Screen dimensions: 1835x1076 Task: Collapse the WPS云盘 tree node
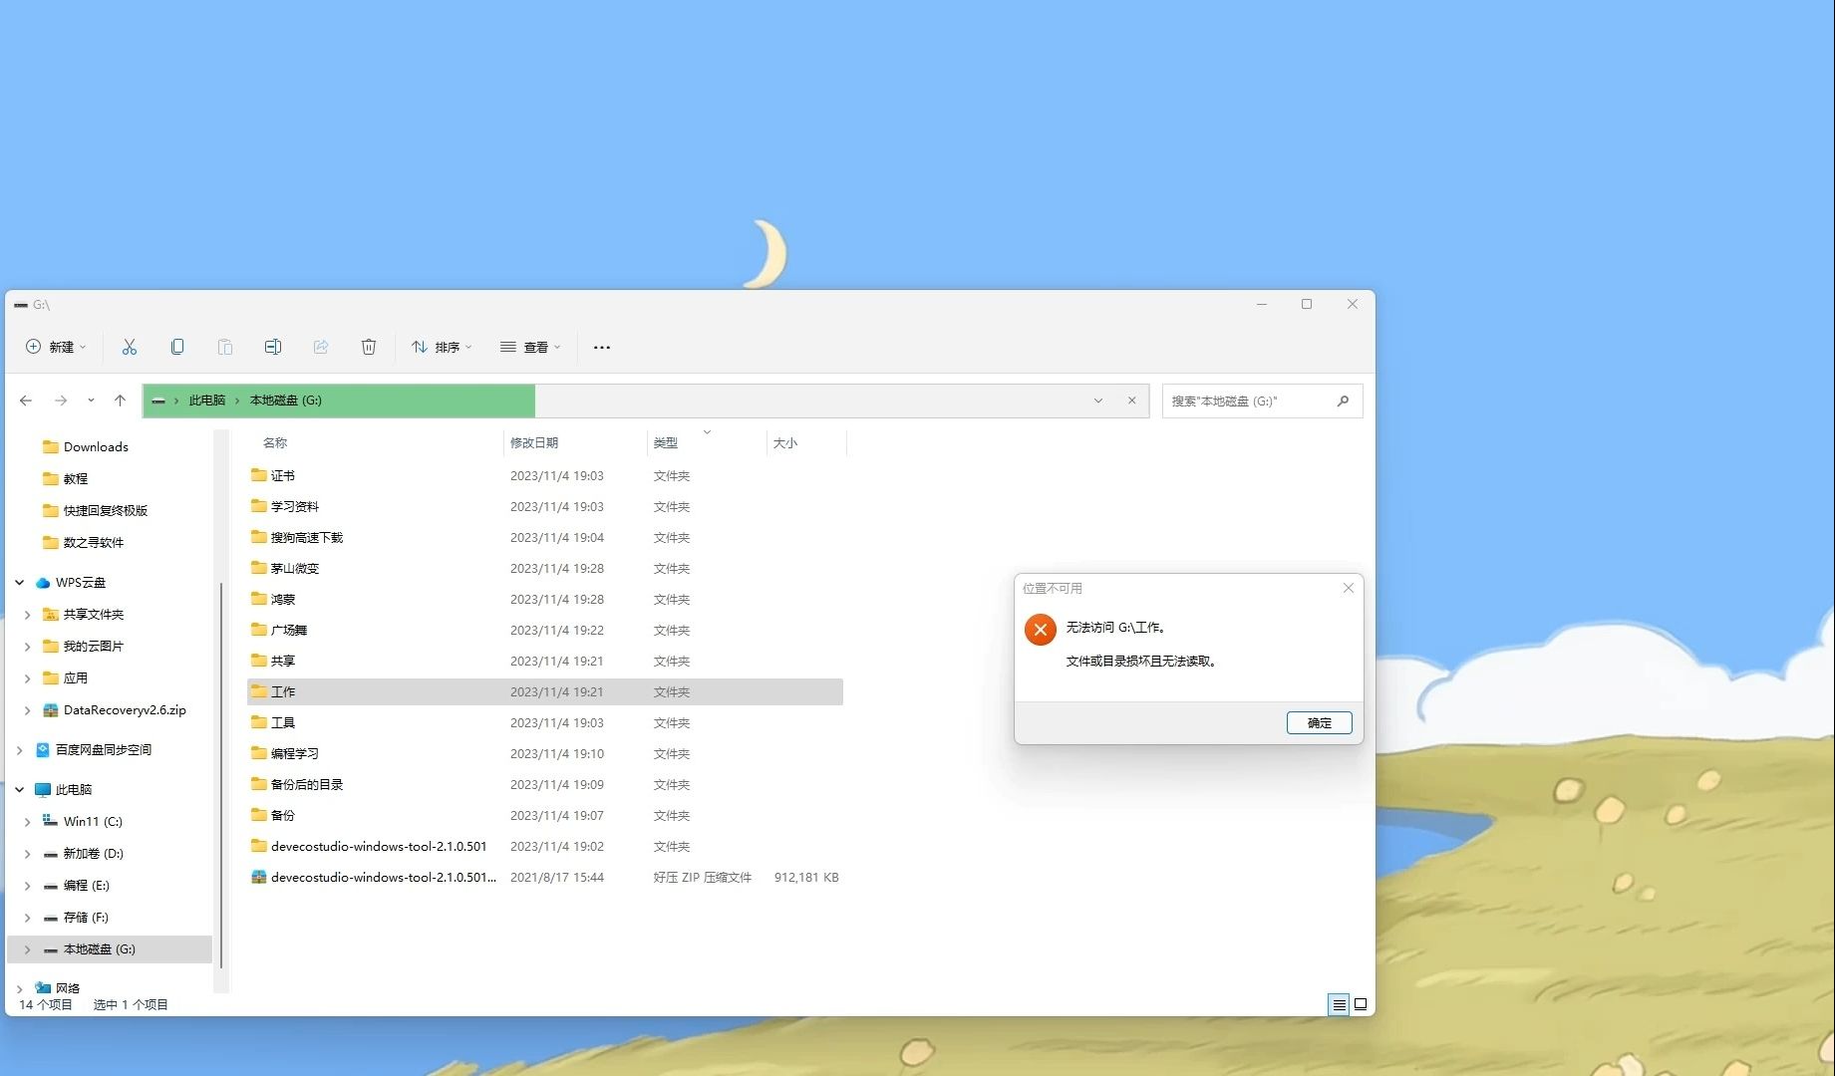(19, 582)
